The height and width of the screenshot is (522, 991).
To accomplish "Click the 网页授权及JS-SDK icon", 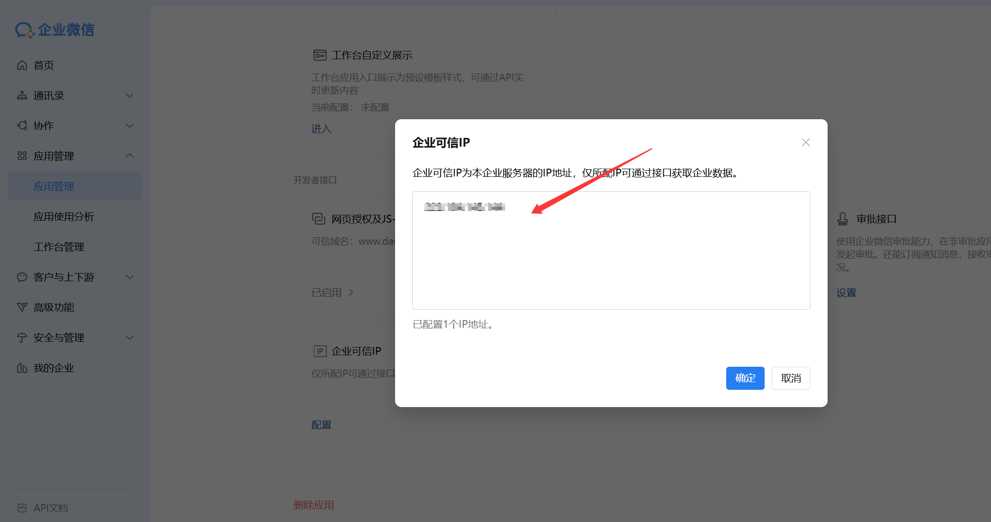I will (319, 219).
